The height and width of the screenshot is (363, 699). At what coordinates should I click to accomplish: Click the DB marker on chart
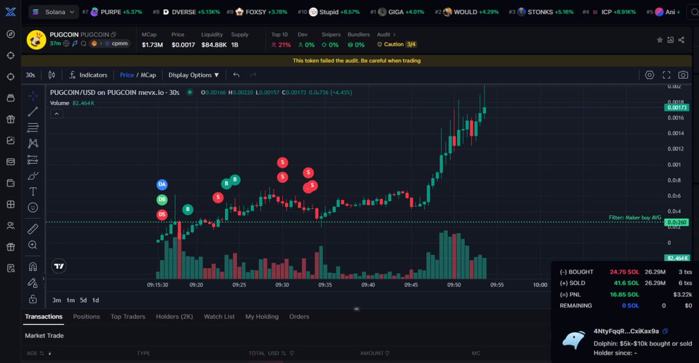[162, 200]
